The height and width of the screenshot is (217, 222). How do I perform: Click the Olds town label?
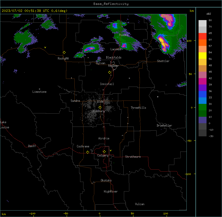tap(100, 102)
